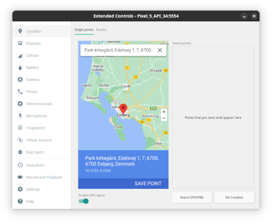Image resolution: width=272 pixels, height=223 pixels.
Task: Click the Saved points empty list area message
Action: coord(213,118)
